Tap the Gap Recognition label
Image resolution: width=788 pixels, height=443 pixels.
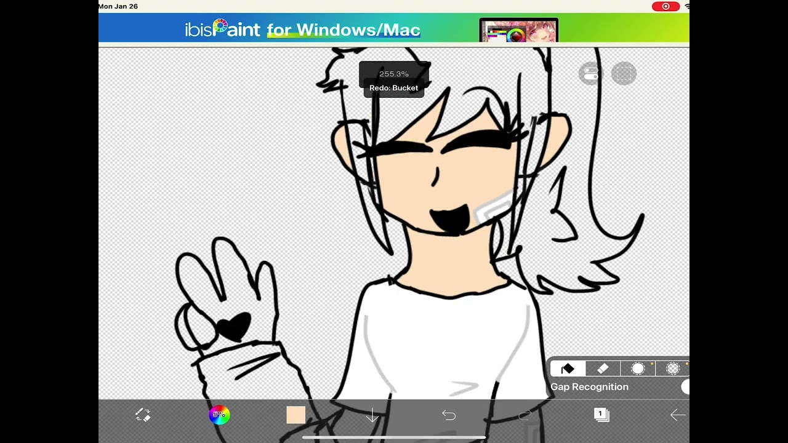pos(589,387)
